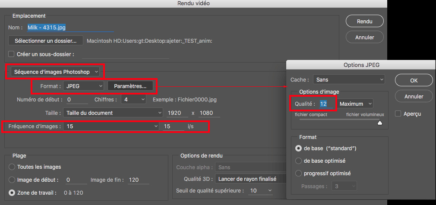436x205 pixels.
Task: Open the Maximum quality preset dropdown
Action: tap(355, 104)
